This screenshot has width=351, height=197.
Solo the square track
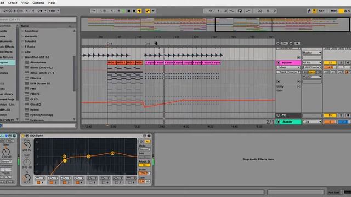click(341, 63)
